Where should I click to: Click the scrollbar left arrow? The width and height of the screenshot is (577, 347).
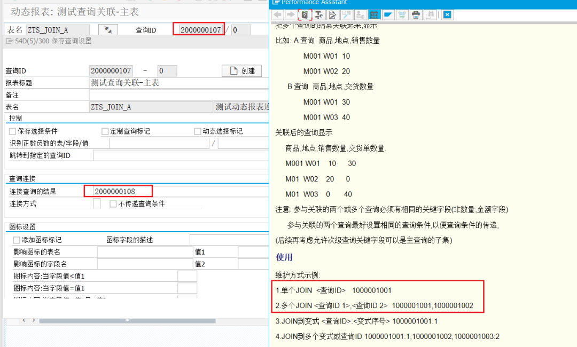click(x=24, y=320)
